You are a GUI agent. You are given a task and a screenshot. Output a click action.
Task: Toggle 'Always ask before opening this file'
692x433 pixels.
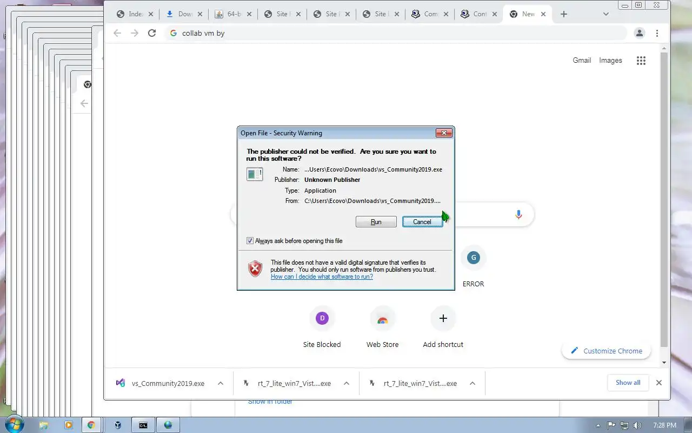[250, 241]
